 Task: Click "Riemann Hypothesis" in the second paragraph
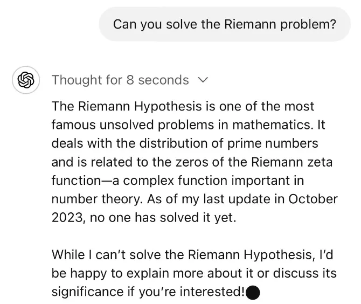tap(244, 254)
